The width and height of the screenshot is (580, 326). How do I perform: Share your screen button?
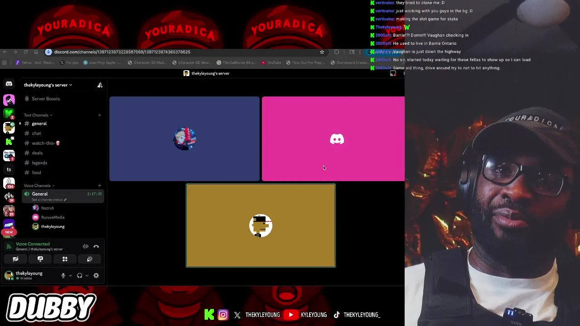point(40,259)
